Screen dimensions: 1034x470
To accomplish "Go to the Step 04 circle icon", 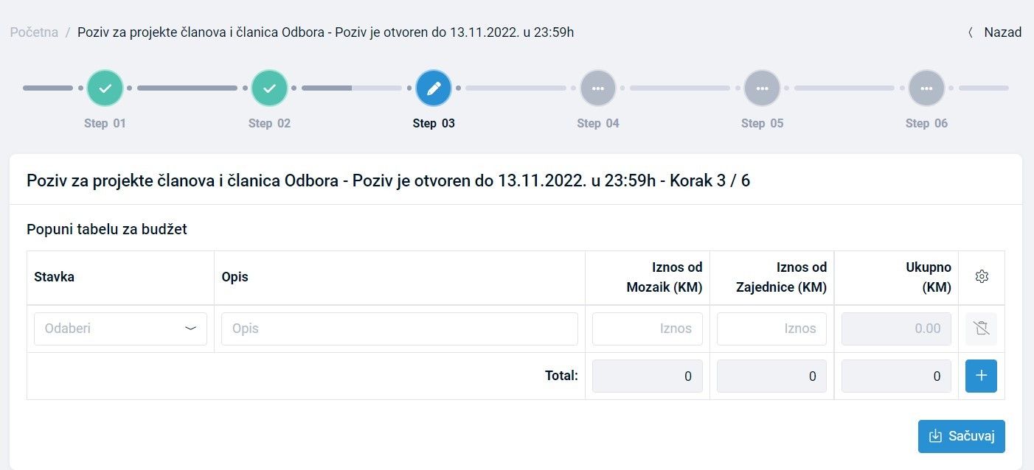I will click(x=598, y=88).
